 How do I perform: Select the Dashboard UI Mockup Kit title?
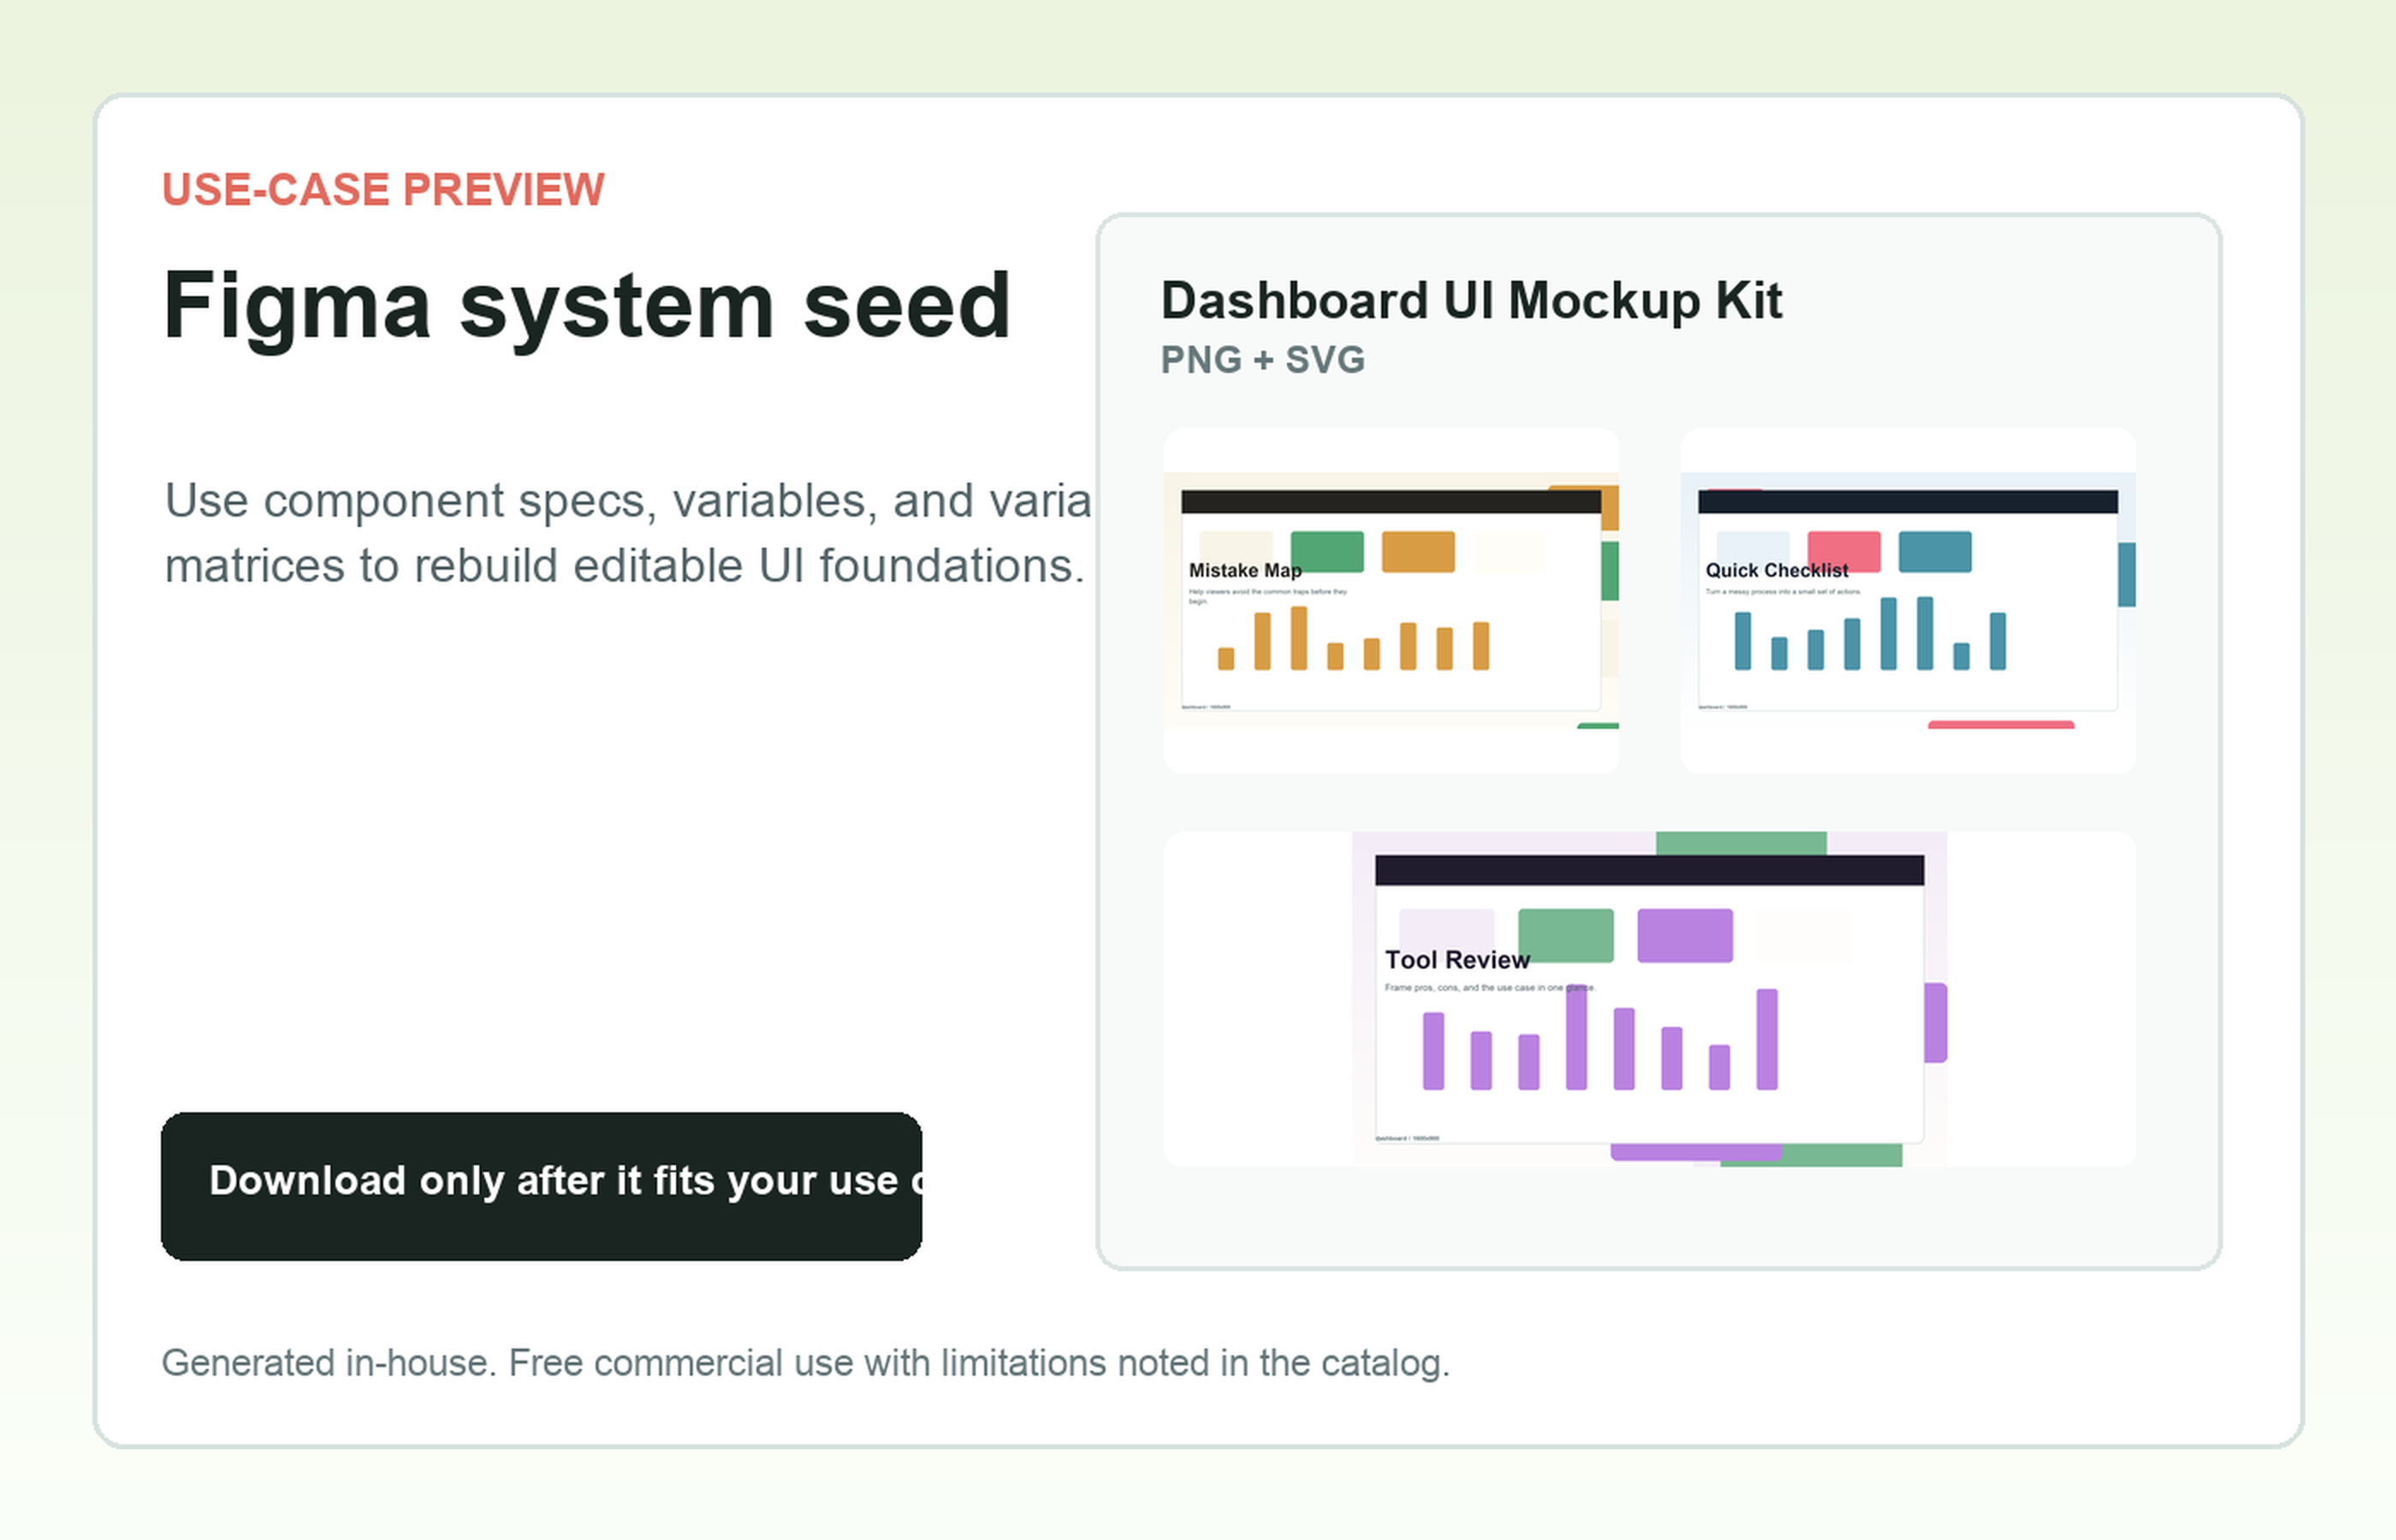click(1471, 300)
